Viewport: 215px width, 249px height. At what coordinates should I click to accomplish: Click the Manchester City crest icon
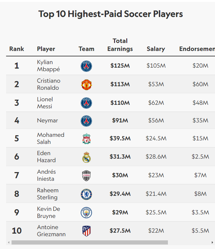(x=86, y=212)
